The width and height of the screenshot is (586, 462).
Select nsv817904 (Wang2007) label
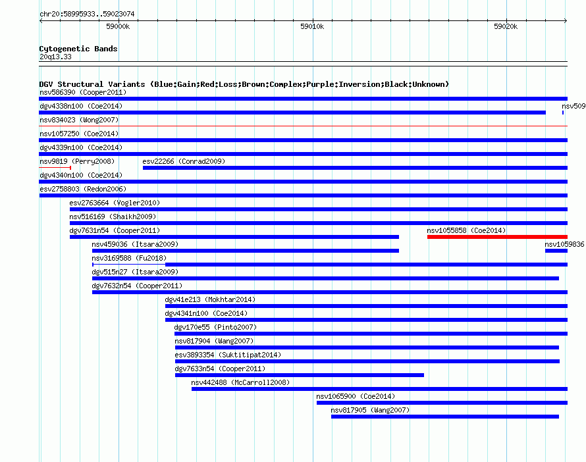tap(214, 341)
